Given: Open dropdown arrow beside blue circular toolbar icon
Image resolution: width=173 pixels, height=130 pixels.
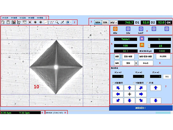Looking at the screenshot, I should [x=71, y=22].
